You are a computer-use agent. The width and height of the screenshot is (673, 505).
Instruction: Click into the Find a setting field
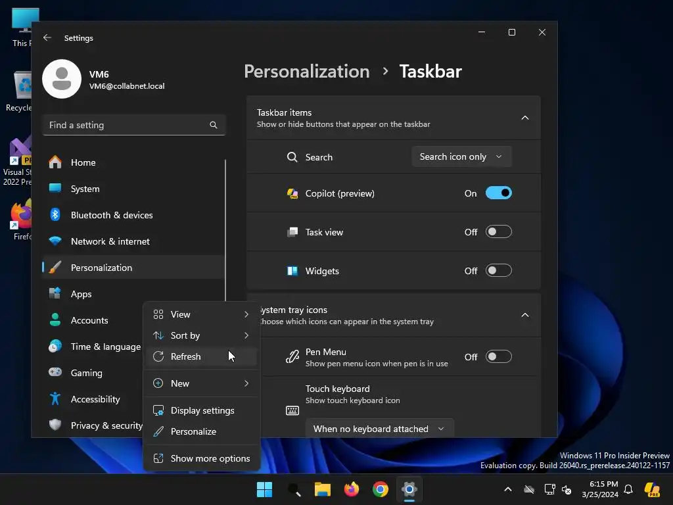click(x=134, y=125)
